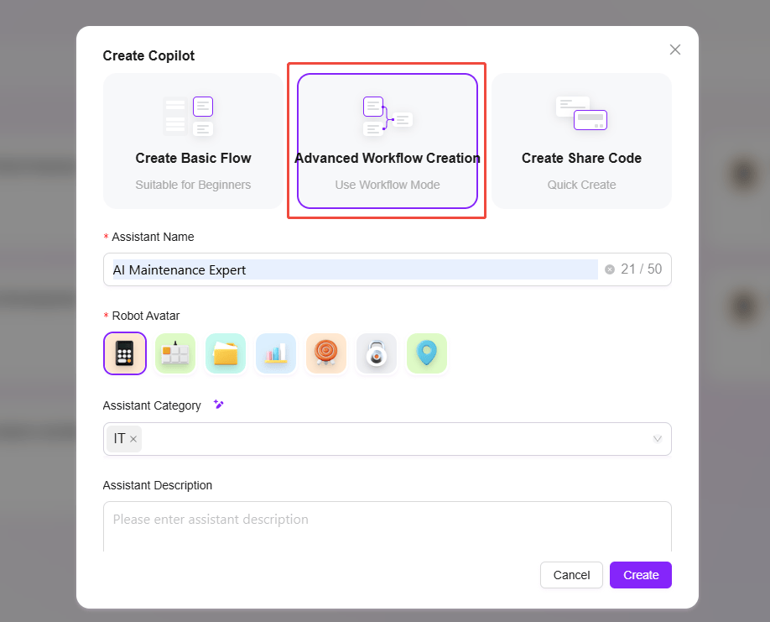
Task: Open the Assistant Category selection box
Action: click(x=388, y=439)
